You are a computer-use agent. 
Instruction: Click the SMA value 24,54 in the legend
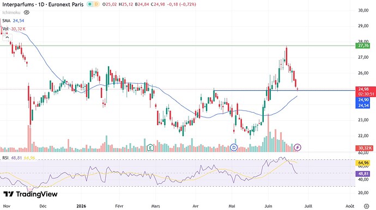point(19,21)
